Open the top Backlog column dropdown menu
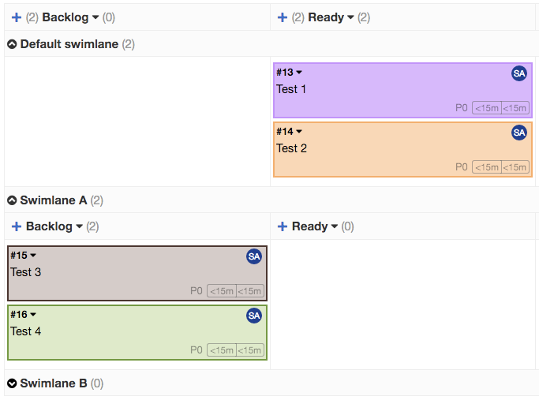The image size is (539, 400). [95, 17]
